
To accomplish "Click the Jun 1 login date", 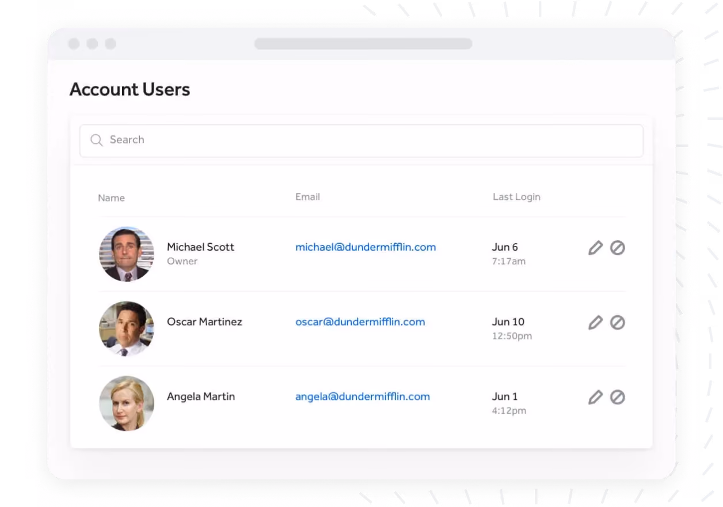I will [x=505, y=396].
